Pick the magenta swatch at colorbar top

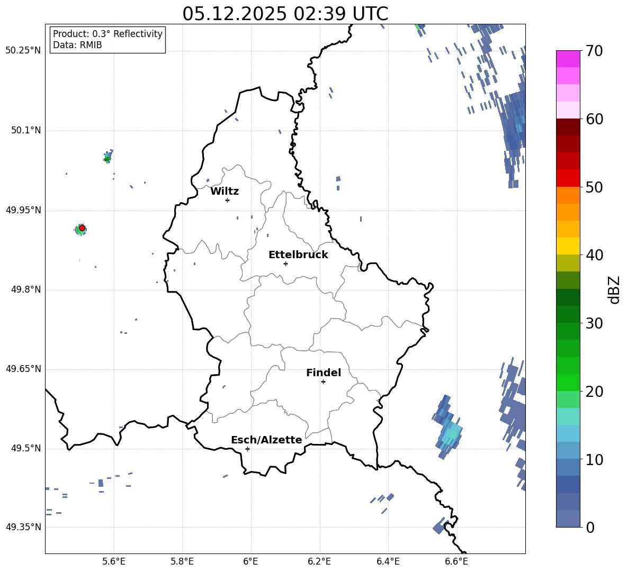coord(568,59)
